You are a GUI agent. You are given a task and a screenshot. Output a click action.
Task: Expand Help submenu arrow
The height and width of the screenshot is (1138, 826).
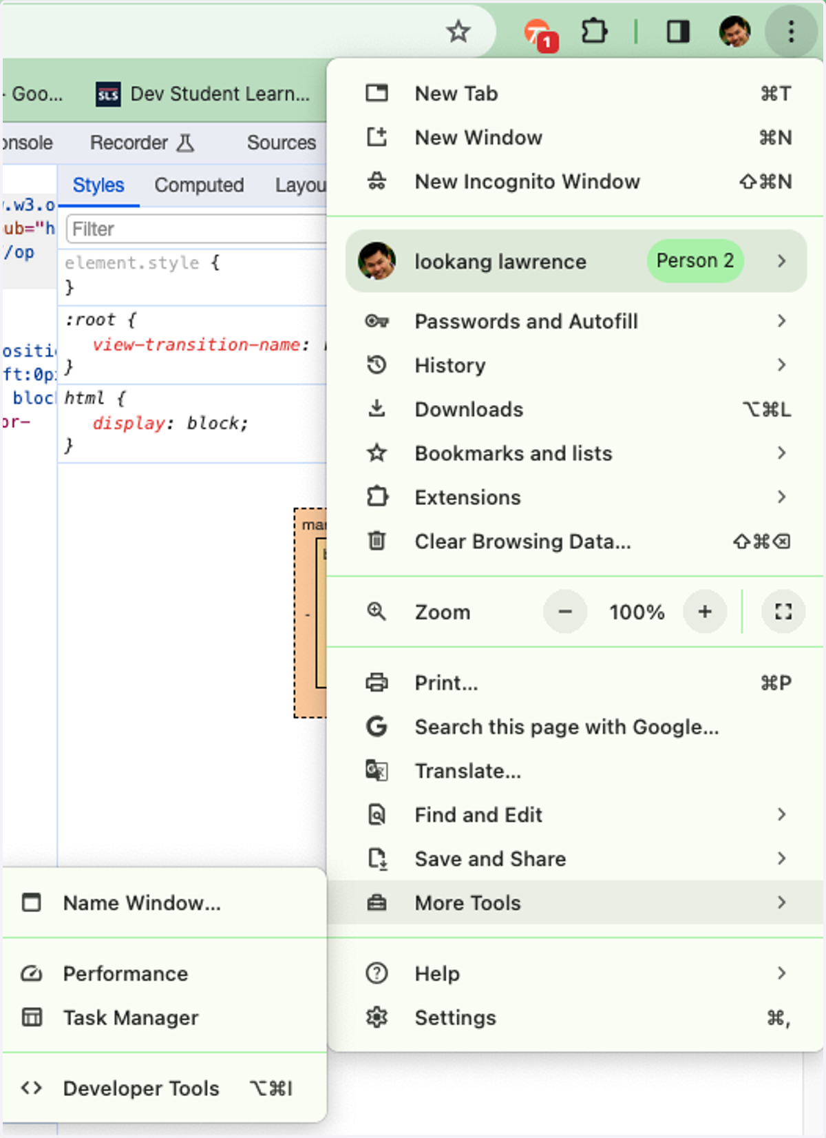click(781, 973)
